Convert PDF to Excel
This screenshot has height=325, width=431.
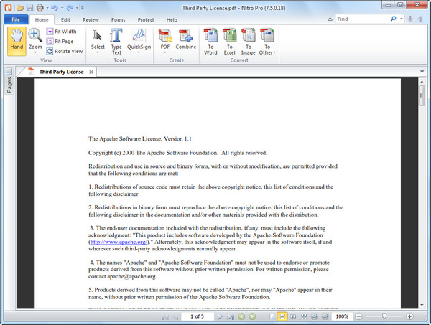point(230,41)
